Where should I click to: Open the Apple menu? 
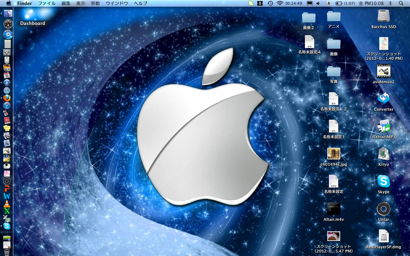pyautogui.click(x=9, y=3)
